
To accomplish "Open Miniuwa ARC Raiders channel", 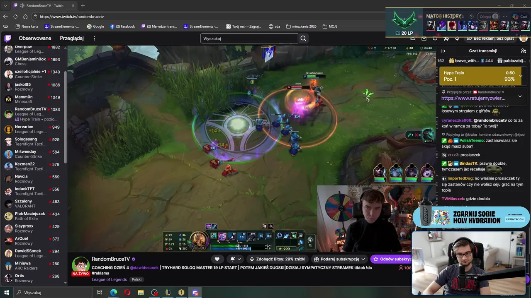I will click(32, 266).
